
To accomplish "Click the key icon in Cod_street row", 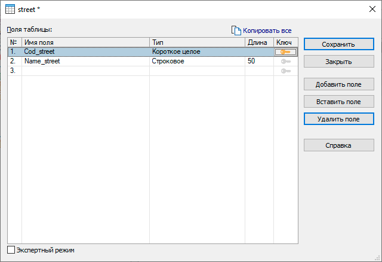I will pyautogui.click(x=285, y=52).
